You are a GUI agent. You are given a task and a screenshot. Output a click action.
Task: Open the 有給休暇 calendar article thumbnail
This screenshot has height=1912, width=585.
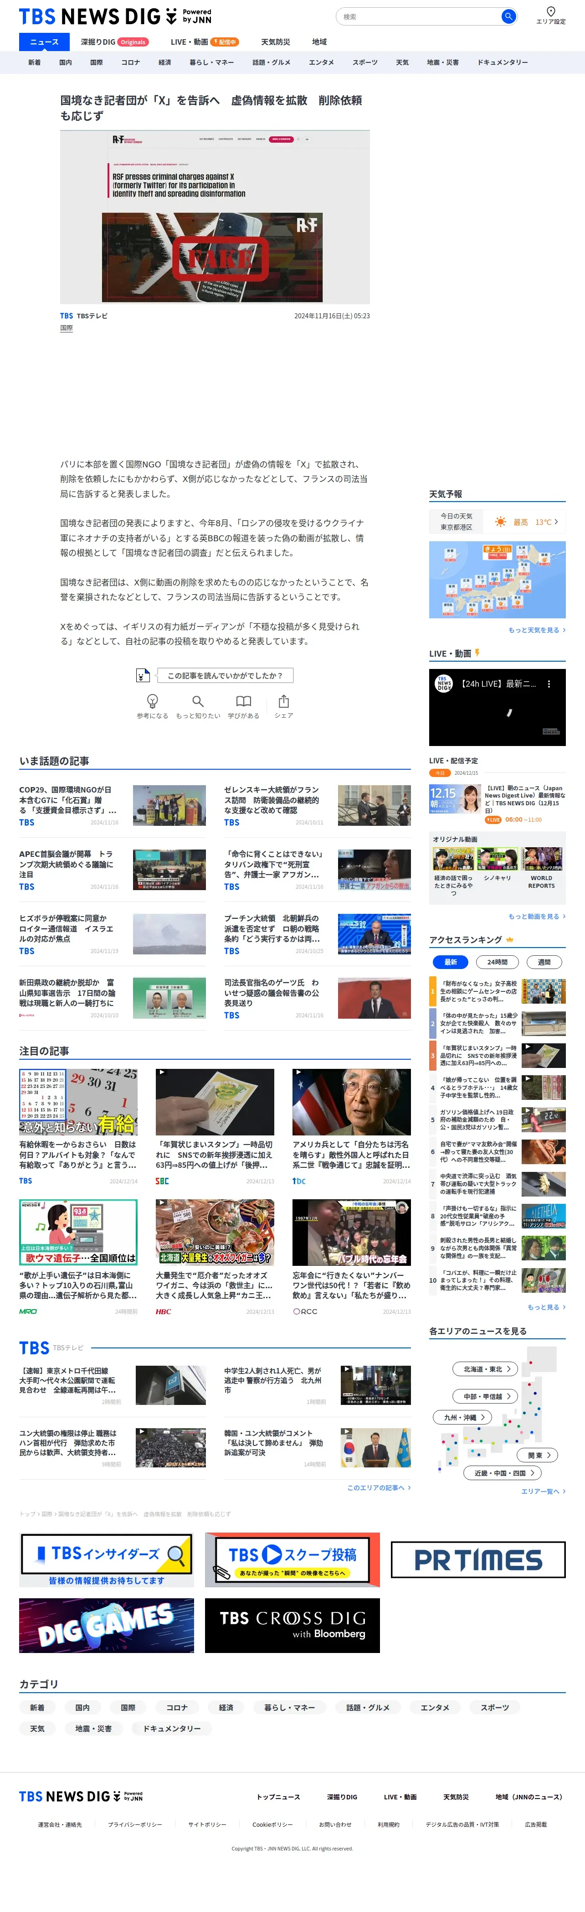(78, 1102)
